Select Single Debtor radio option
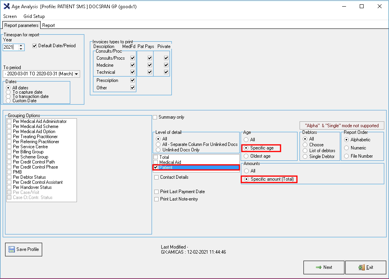The width and height of the screenshot is (389, 279). tap(305, 156)
